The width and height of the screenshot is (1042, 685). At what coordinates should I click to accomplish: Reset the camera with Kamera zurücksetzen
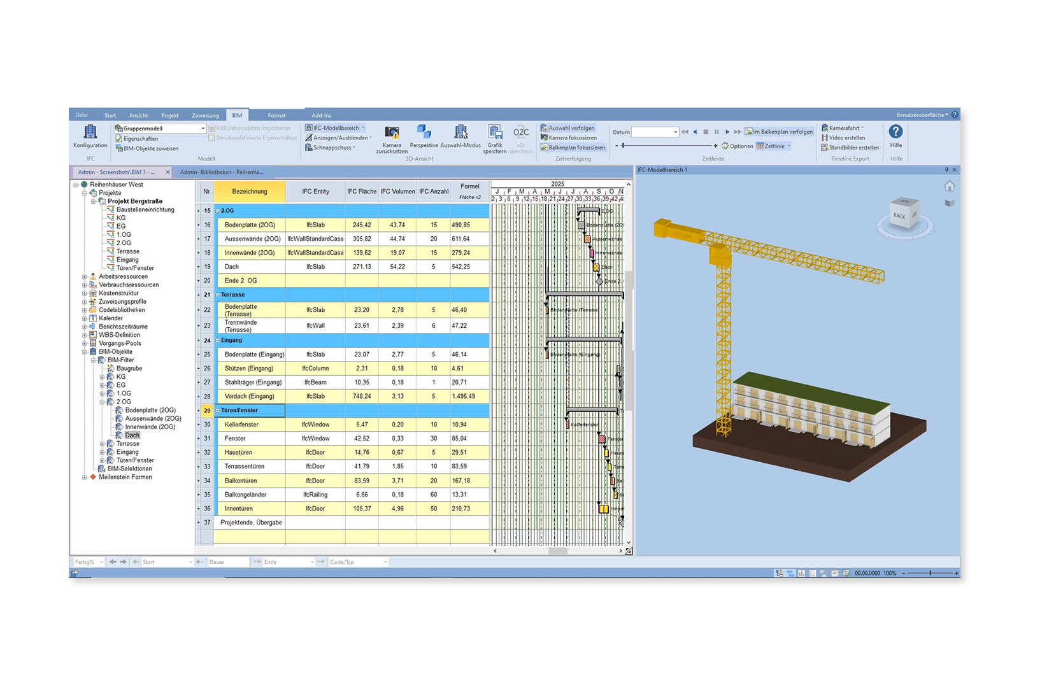(x=391, y=138)
